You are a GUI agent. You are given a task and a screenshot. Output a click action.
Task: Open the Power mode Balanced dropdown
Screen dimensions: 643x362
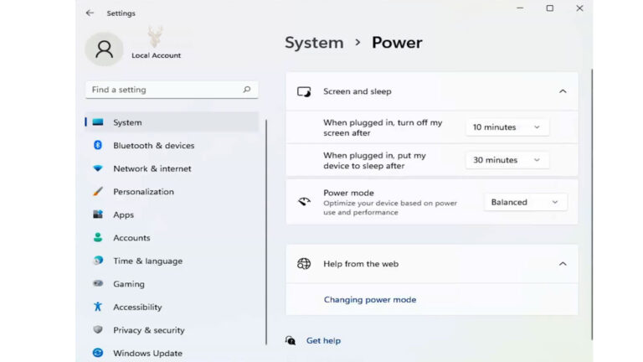[x=525, y=202]
